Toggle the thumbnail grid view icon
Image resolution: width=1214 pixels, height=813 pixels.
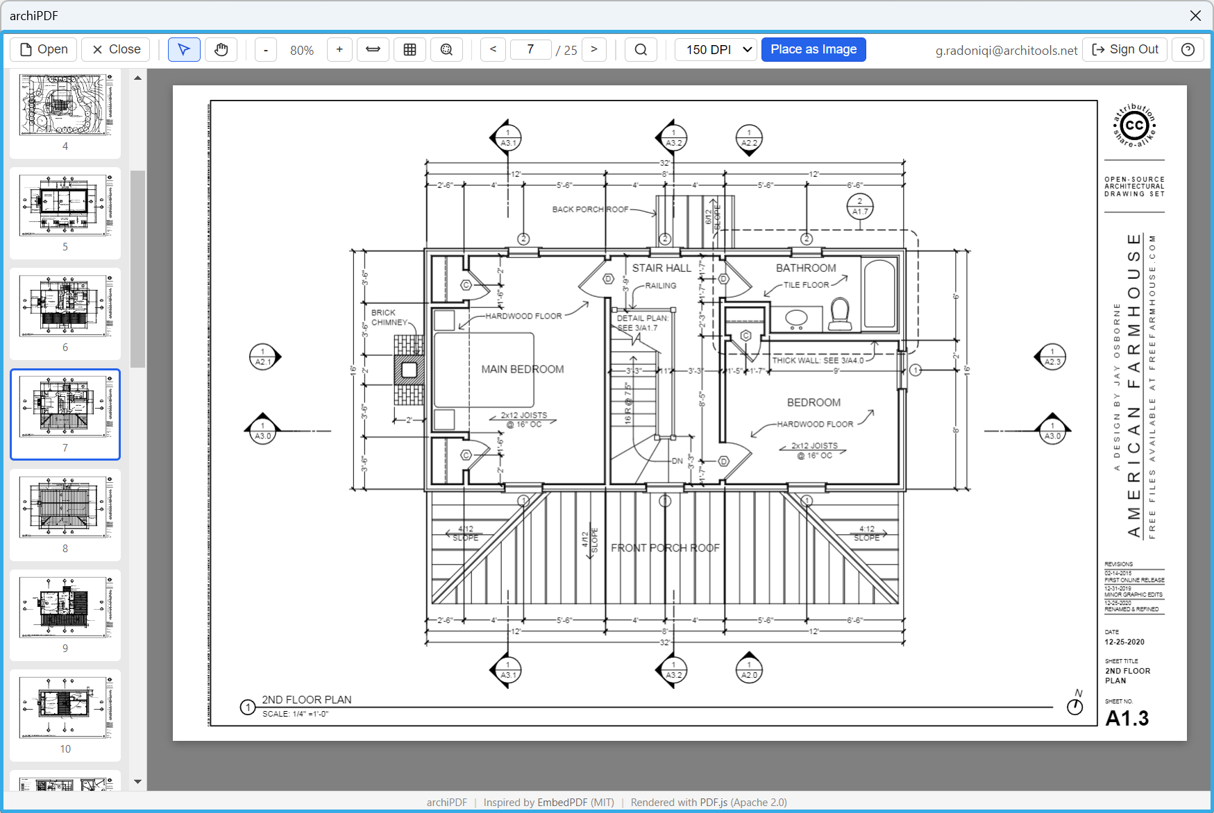(410, 49)
